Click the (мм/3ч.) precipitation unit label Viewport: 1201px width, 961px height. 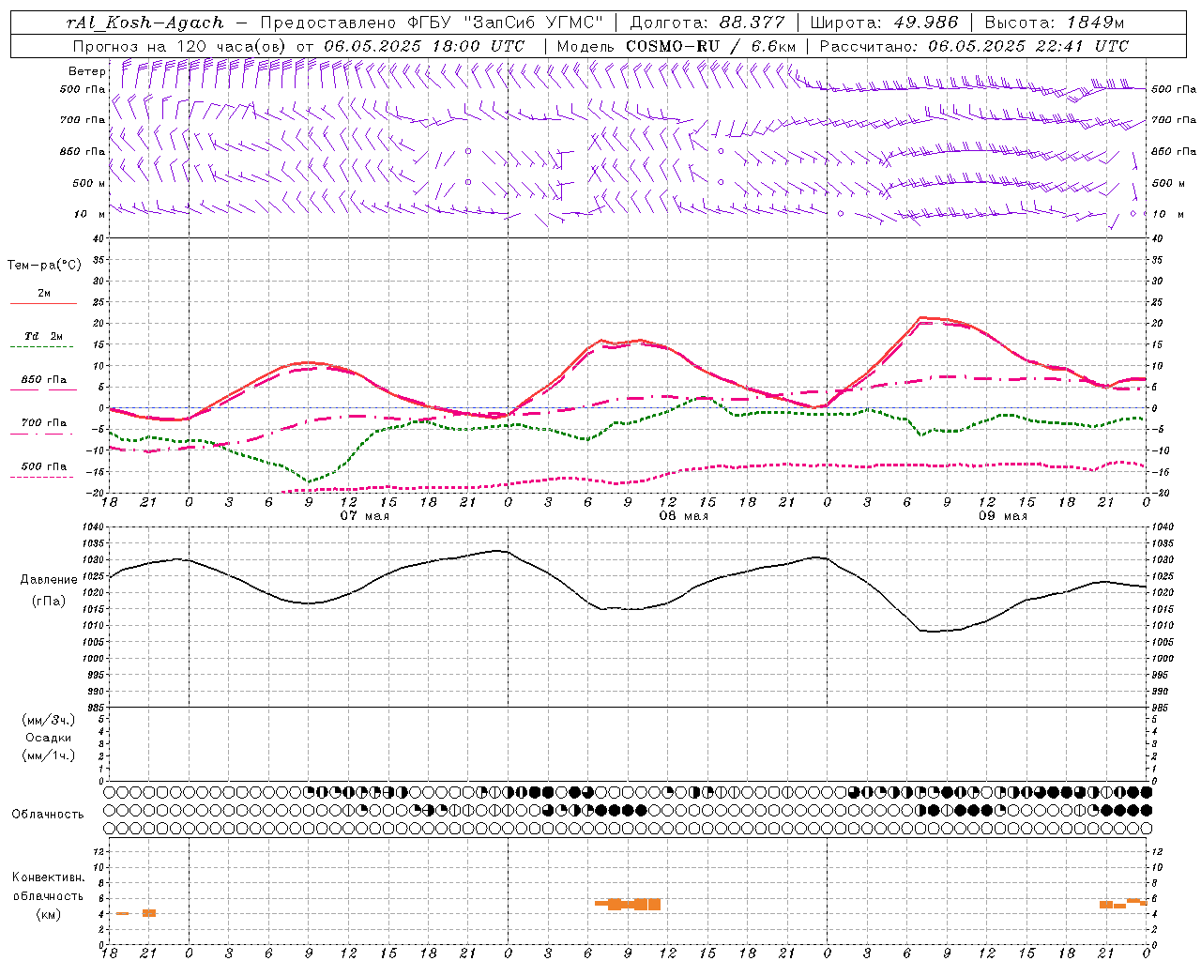(48, 720)
